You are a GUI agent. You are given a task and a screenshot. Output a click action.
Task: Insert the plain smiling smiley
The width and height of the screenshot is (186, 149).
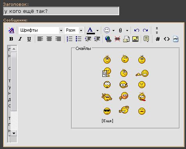(107, 60)
